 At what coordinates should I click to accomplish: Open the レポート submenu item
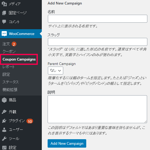point(8,67)
